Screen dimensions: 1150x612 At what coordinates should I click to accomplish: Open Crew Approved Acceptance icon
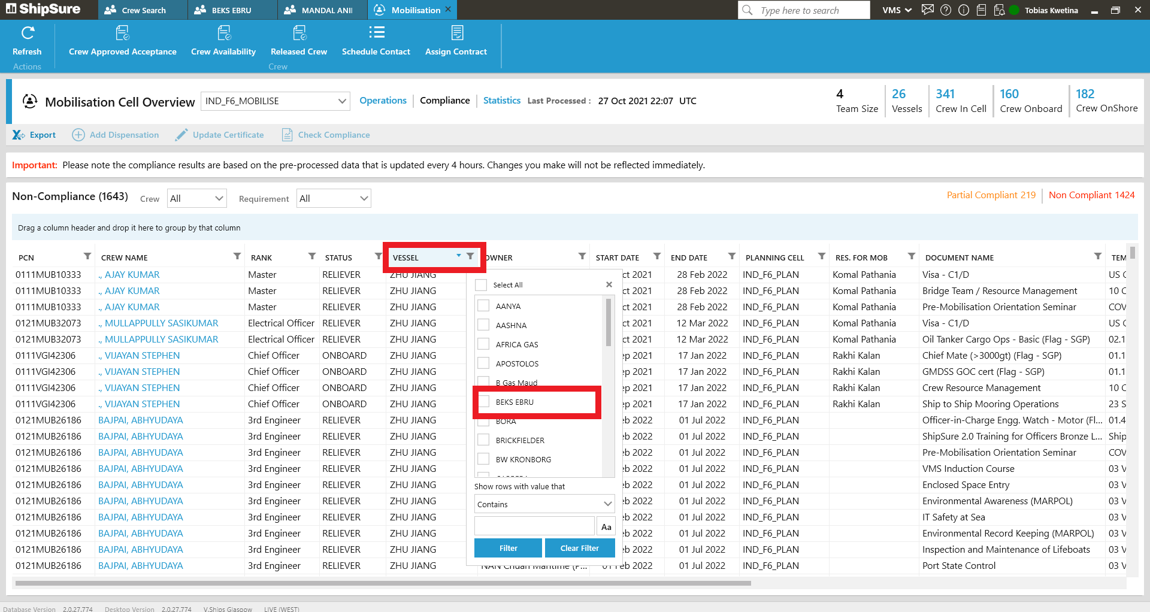pyautogui.click(x=122, y=33)
